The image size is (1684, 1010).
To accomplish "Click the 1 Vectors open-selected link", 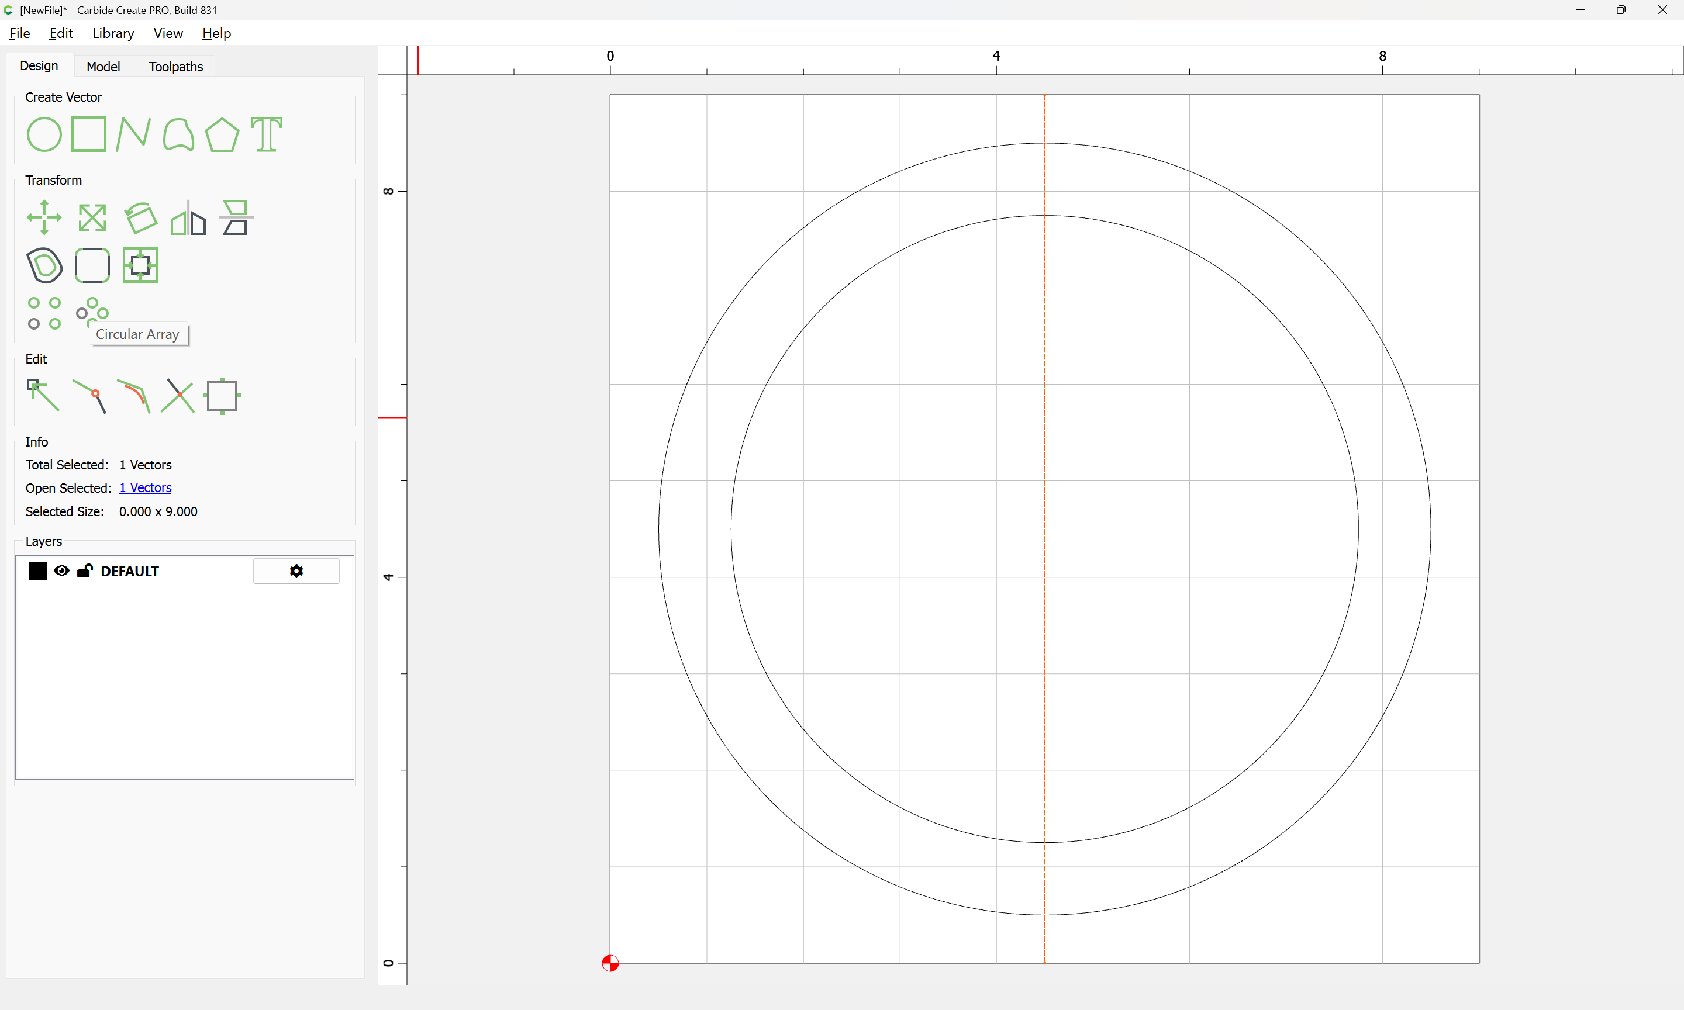I will [x=145, y=488].
